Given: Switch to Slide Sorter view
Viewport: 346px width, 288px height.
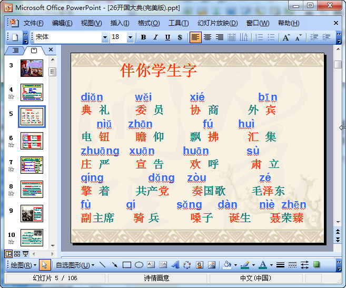Looking at the screenshot, I should coord(17,254).
